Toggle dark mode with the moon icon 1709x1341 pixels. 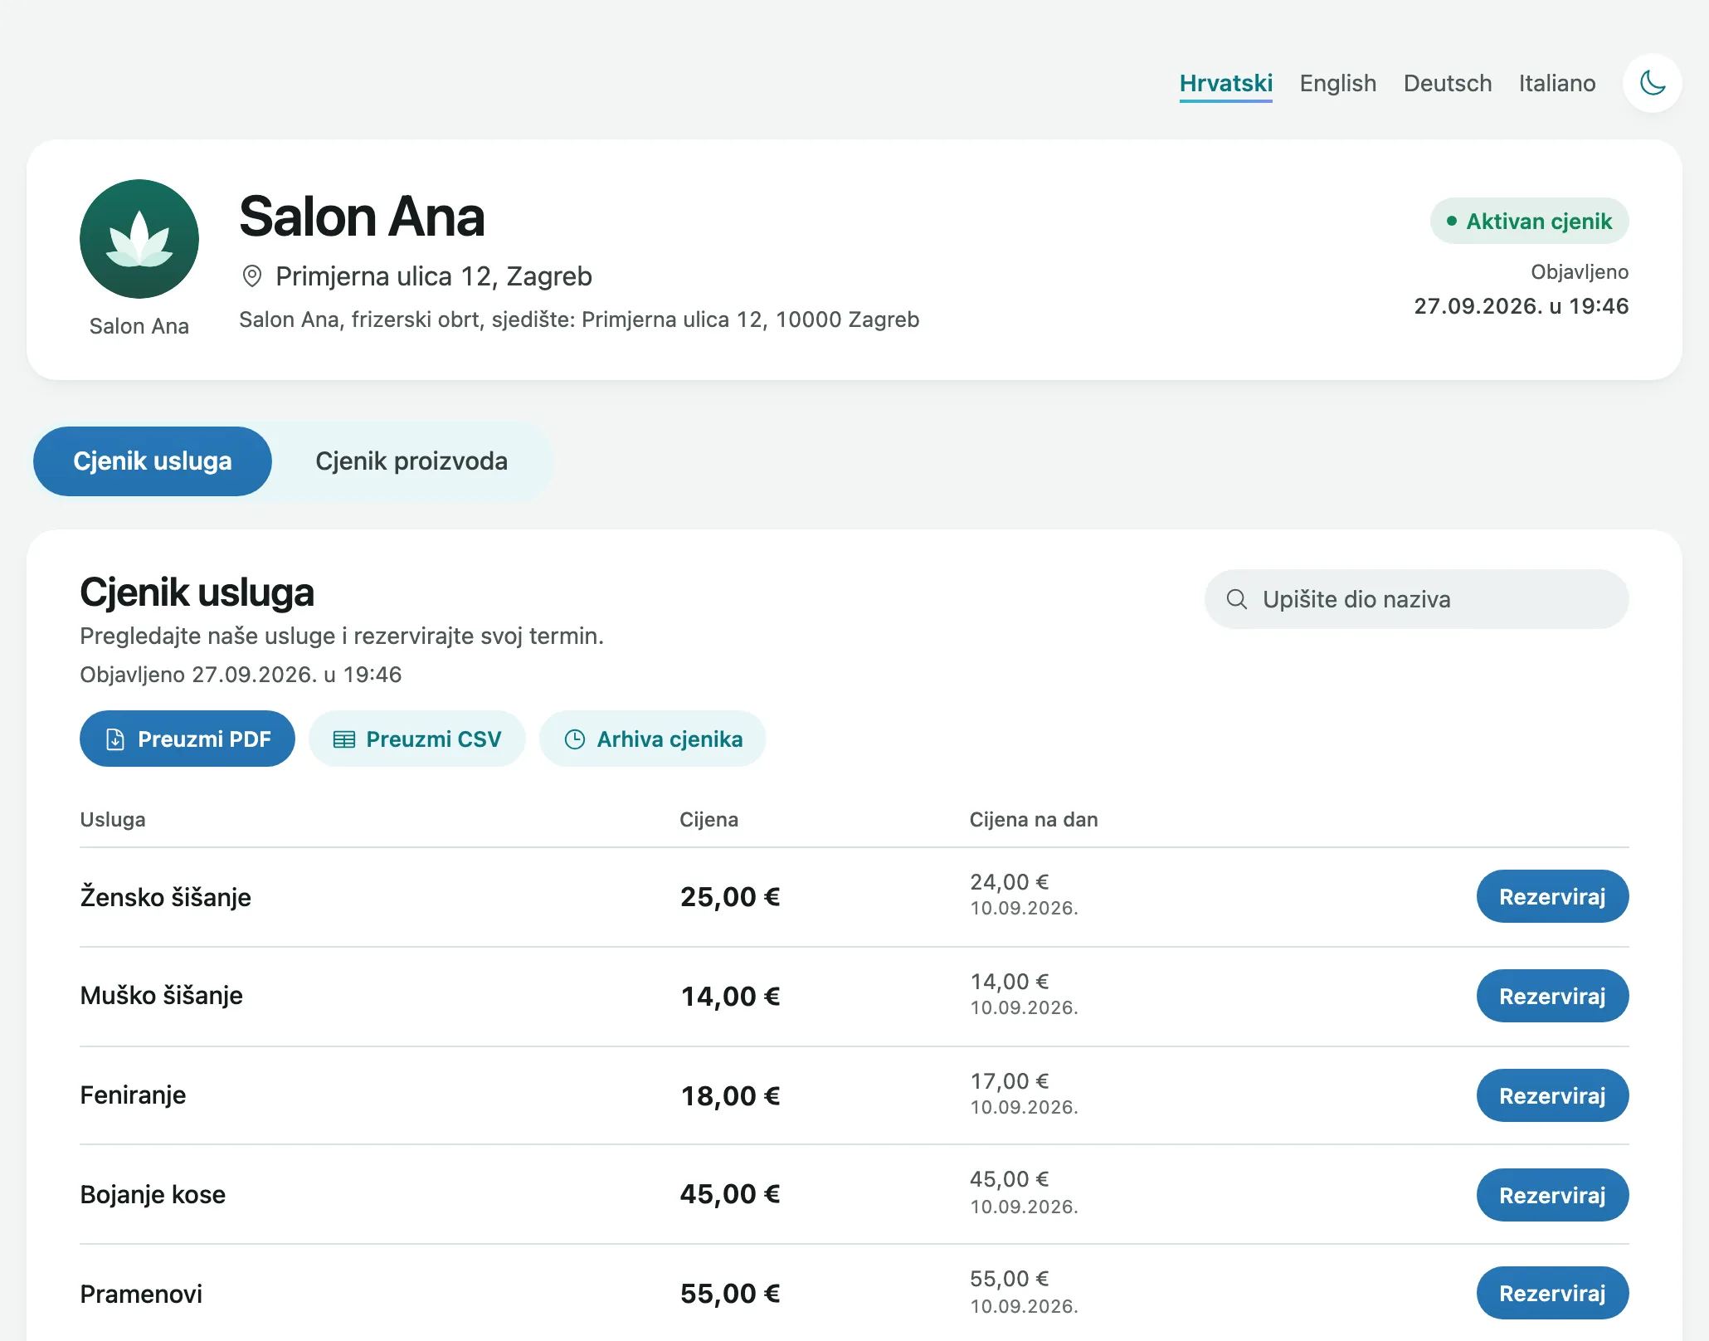point(1652,83)
